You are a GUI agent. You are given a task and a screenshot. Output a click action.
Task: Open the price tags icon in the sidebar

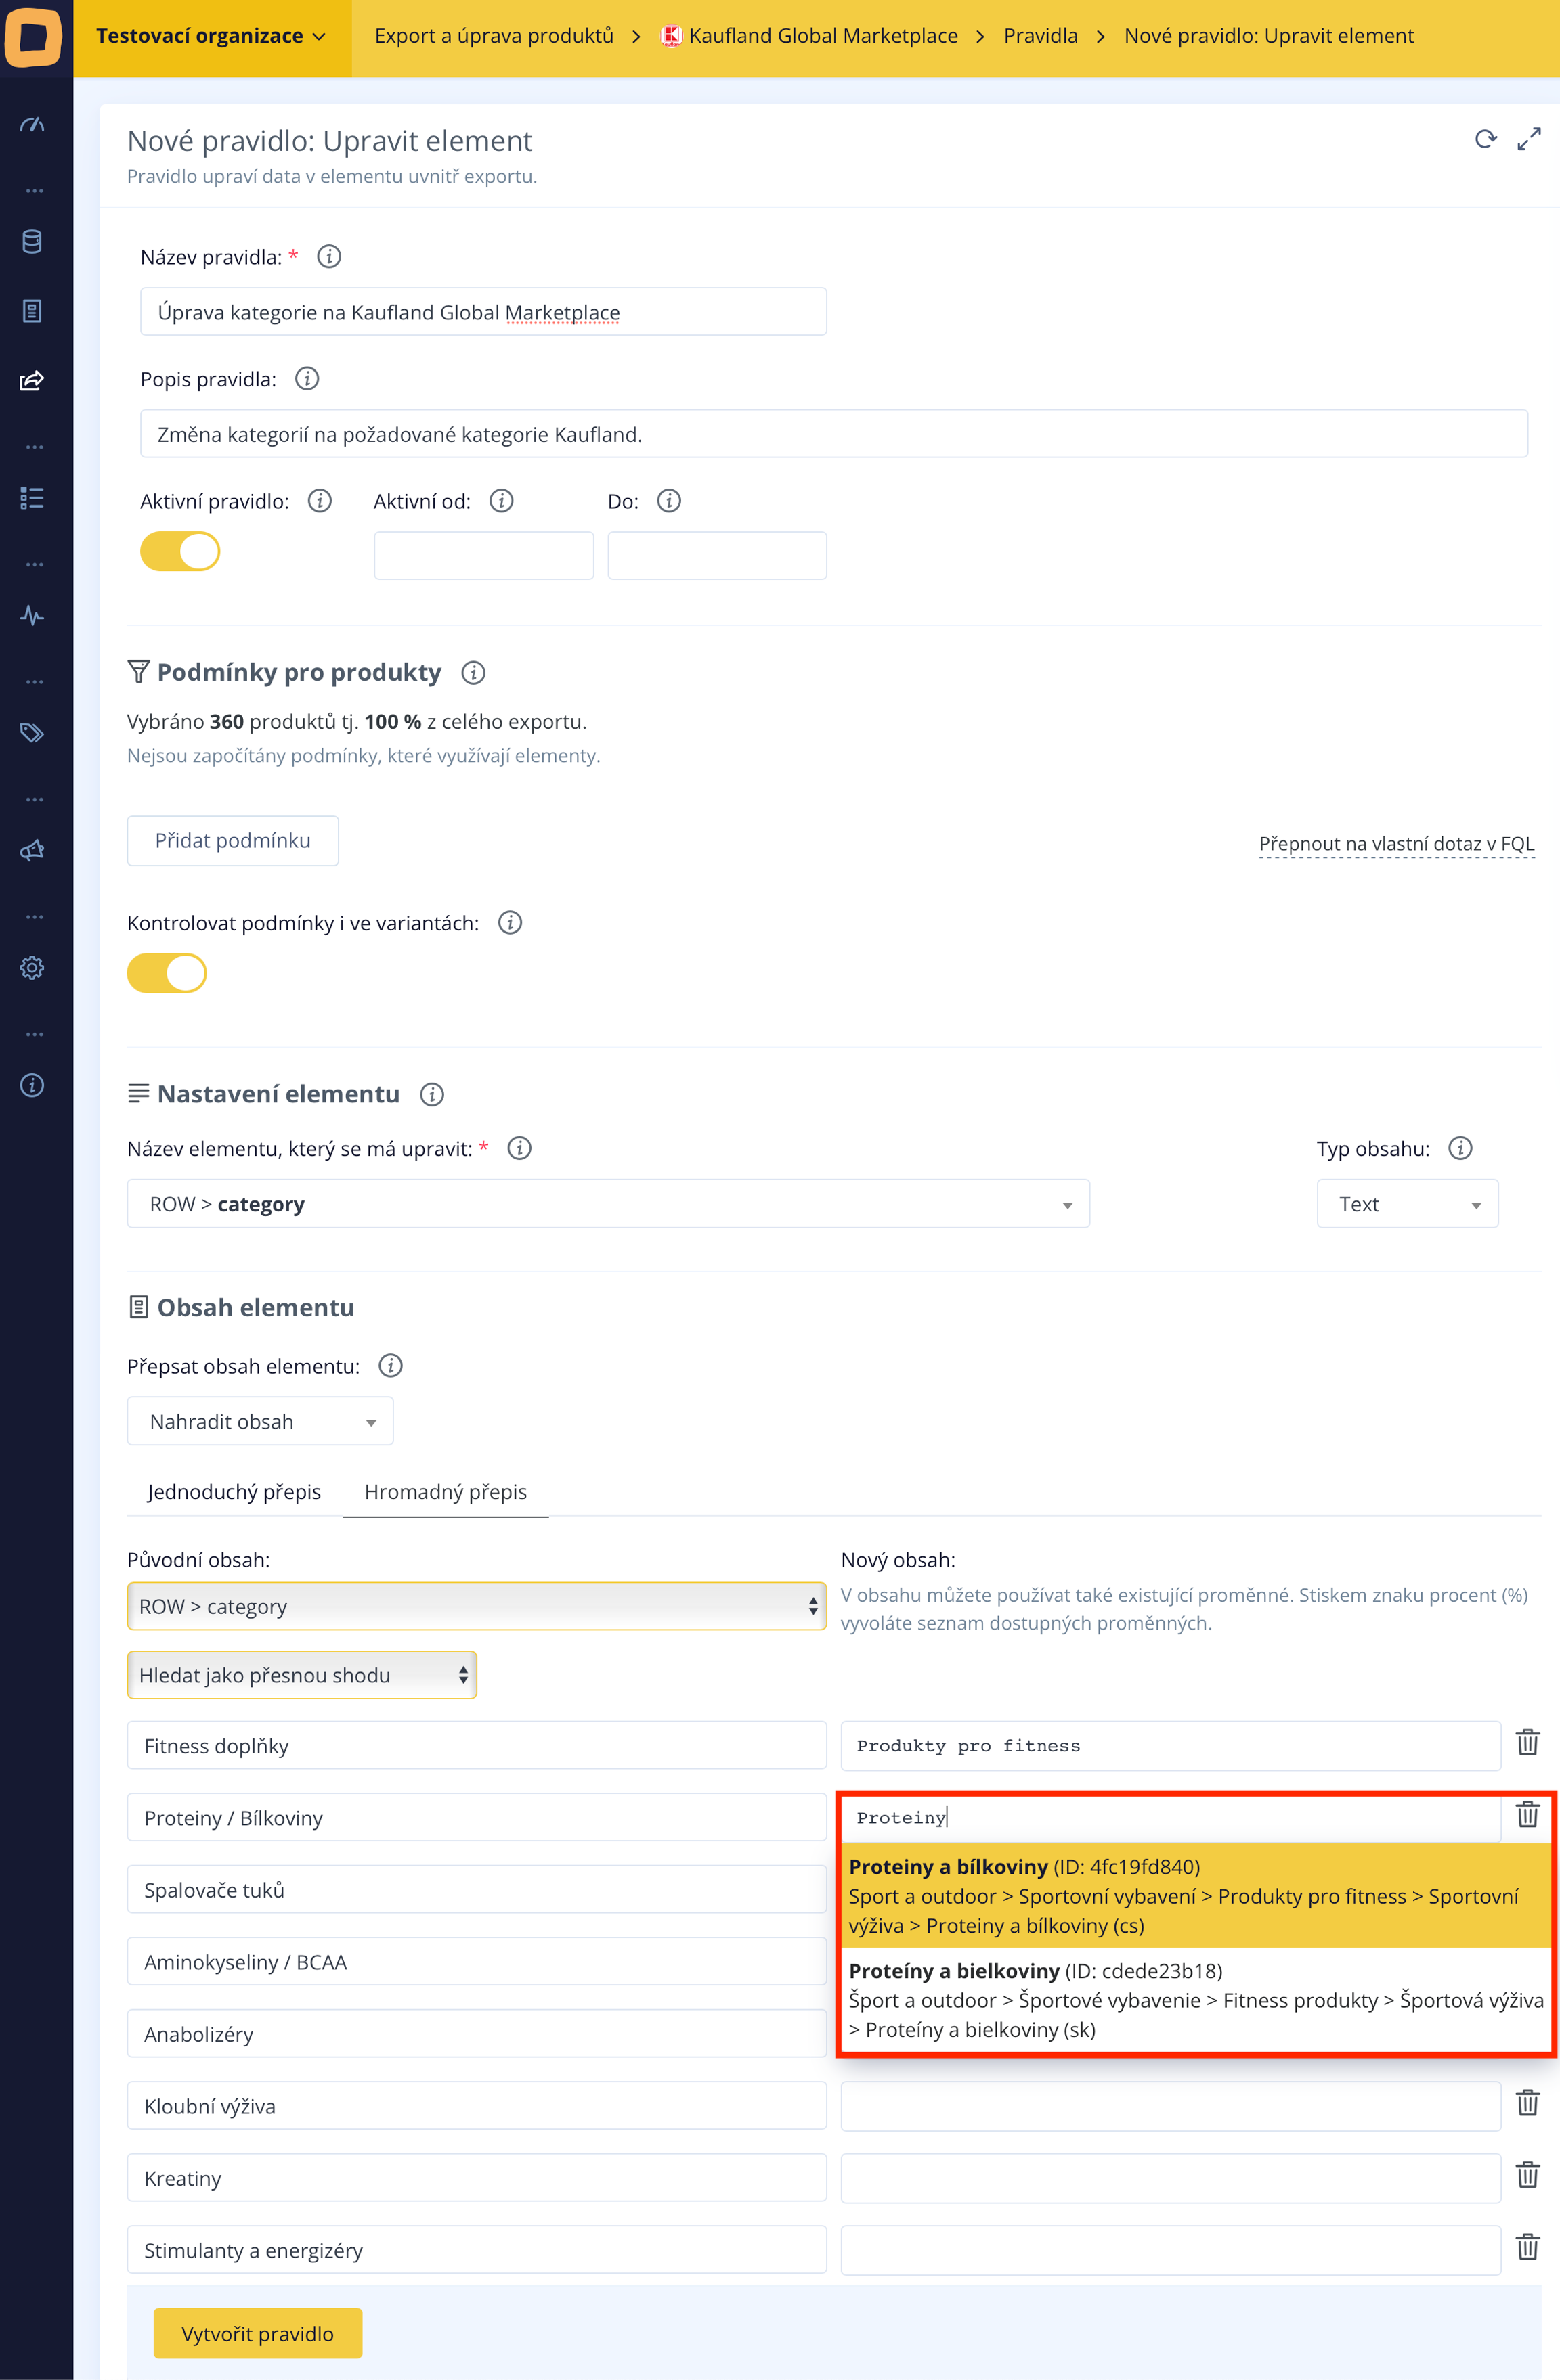point(32,733)
